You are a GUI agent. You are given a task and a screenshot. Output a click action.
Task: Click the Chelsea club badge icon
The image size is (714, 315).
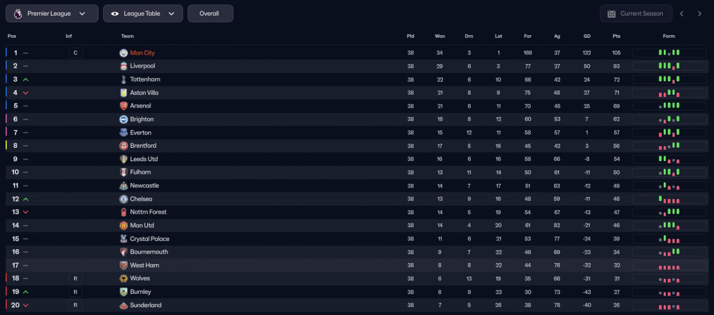123,199
